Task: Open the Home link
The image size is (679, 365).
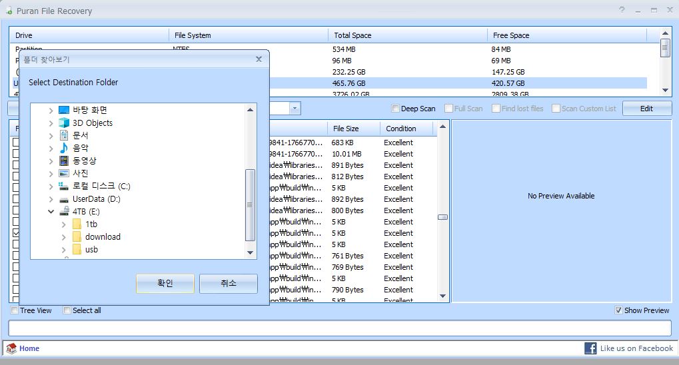Action: tap(29, 348)
